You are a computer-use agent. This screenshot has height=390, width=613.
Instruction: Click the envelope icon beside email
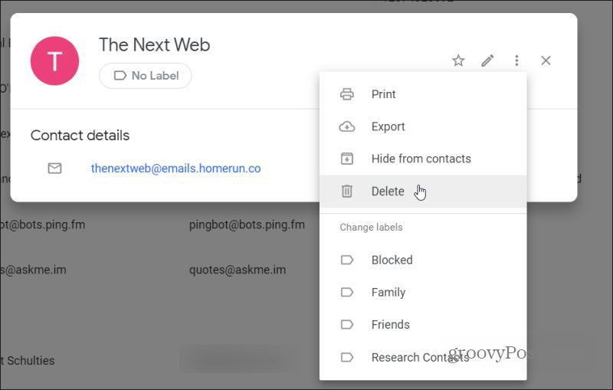(54, 169)
